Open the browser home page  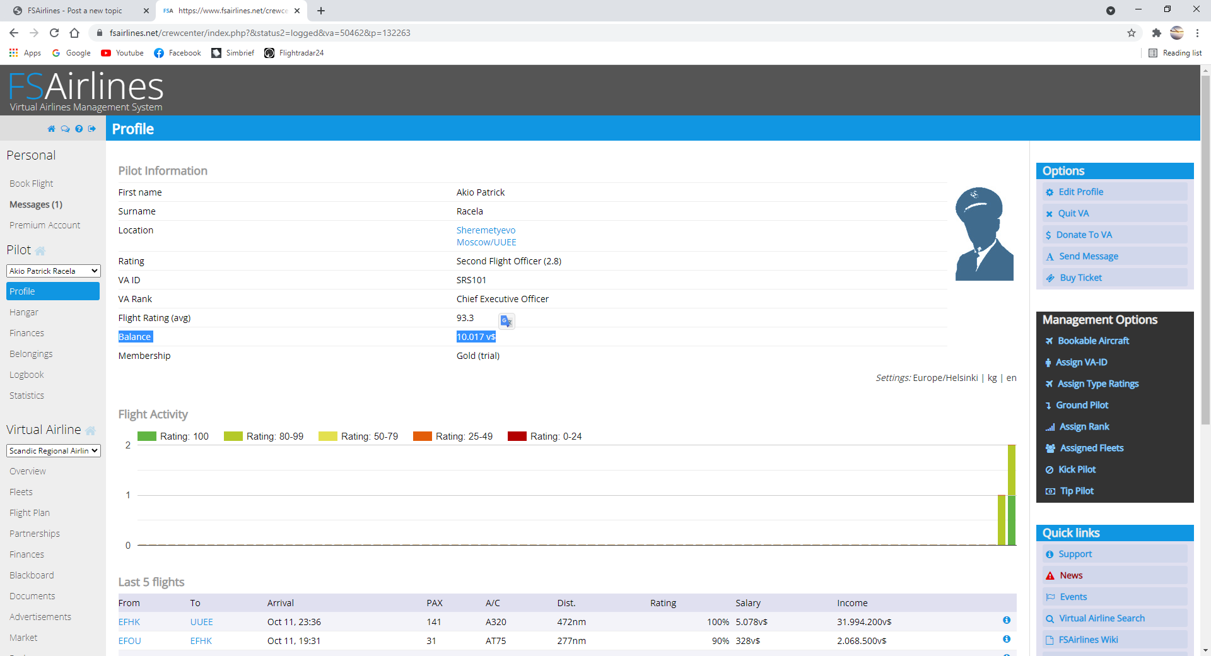74,33
